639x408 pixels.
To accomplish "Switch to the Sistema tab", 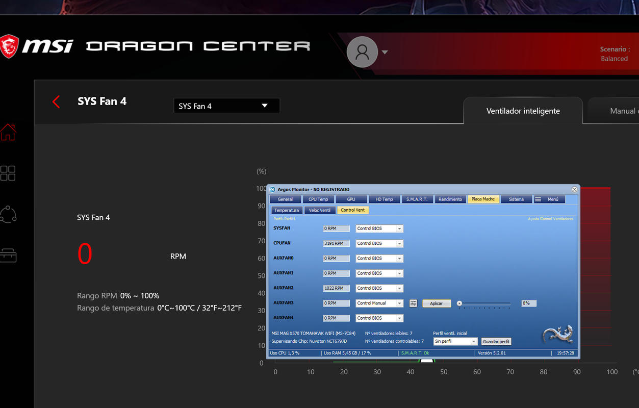I will (516, 199).
